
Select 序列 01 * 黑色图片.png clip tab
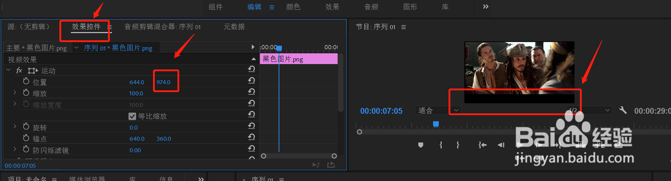[x=118, y=48]
